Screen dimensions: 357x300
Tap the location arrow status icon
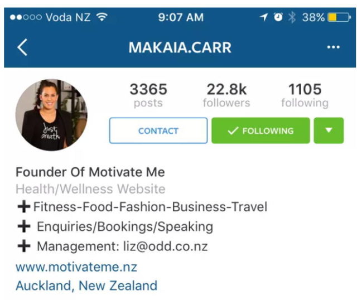tap(264, 17)
